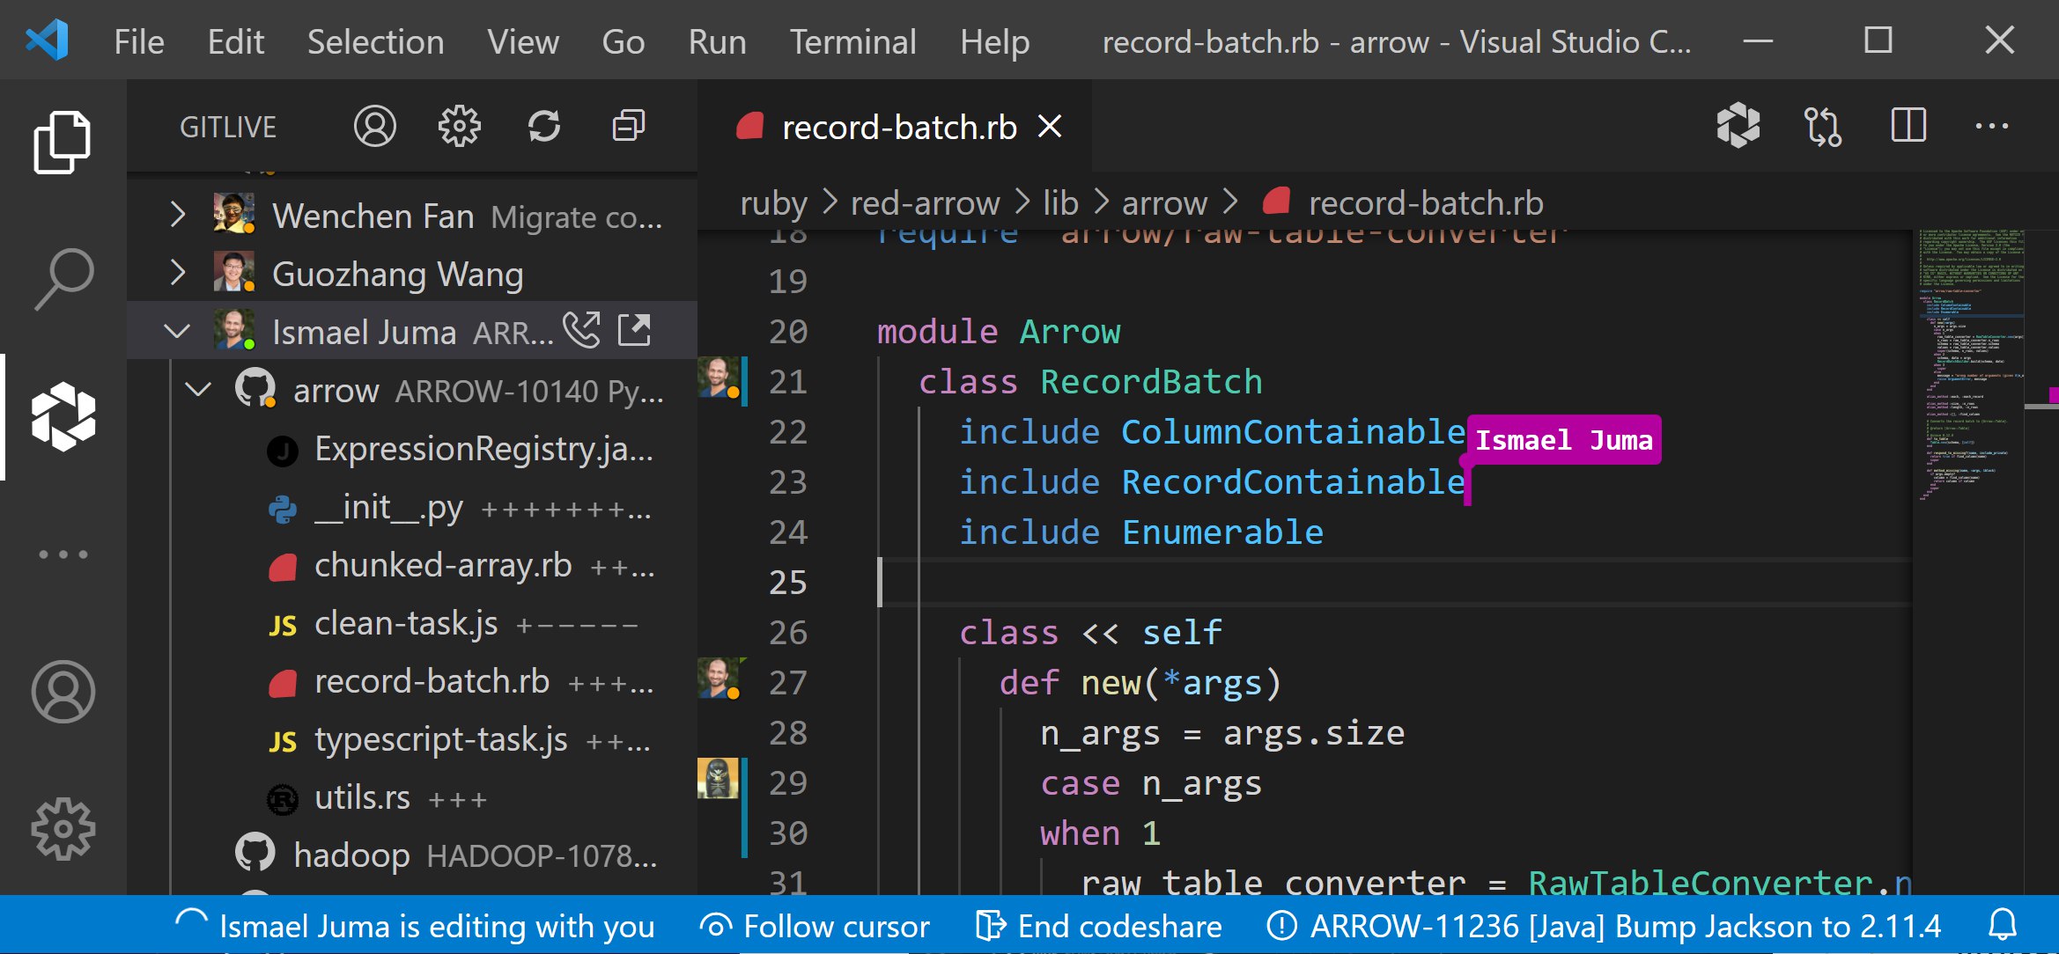
Task: Open the Run menu
Action: [718, 41]
